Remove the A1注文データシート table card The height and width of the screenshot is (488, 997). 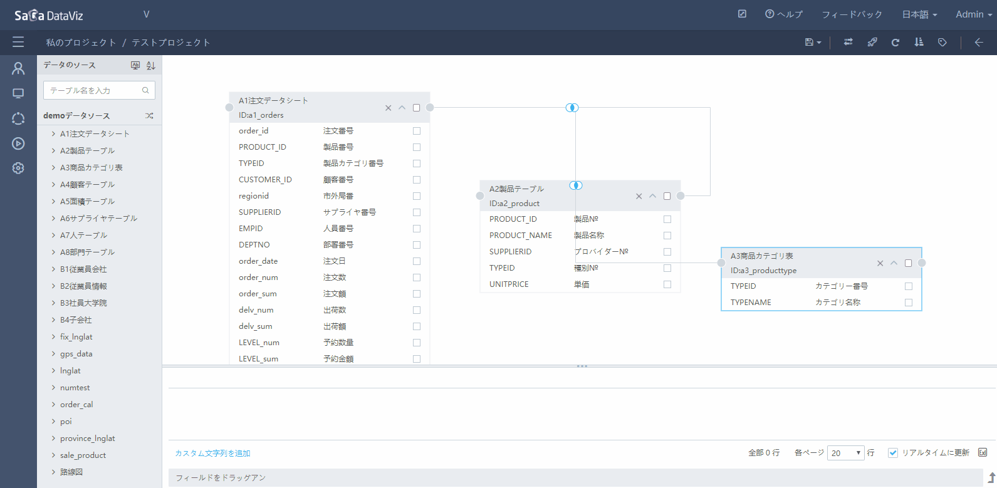pyautogui.click(x=388, y=108)
